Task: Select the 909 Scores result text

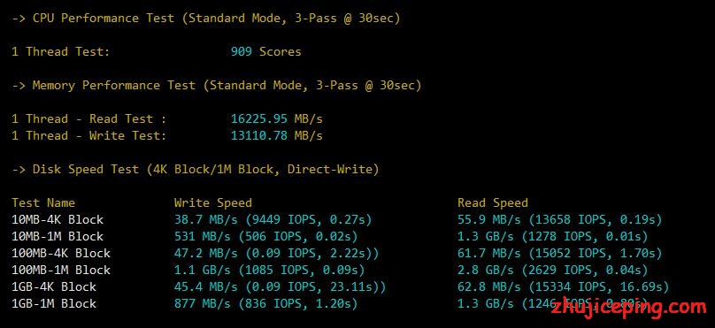Action: 265,52
